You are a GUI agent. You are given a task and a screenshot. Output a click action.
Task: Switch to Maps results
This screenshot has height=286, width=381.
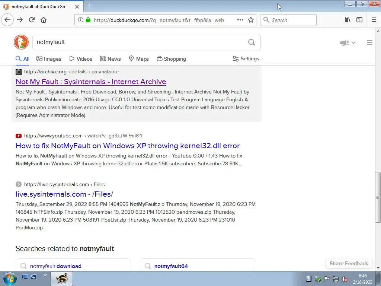[x=139, y=59]
